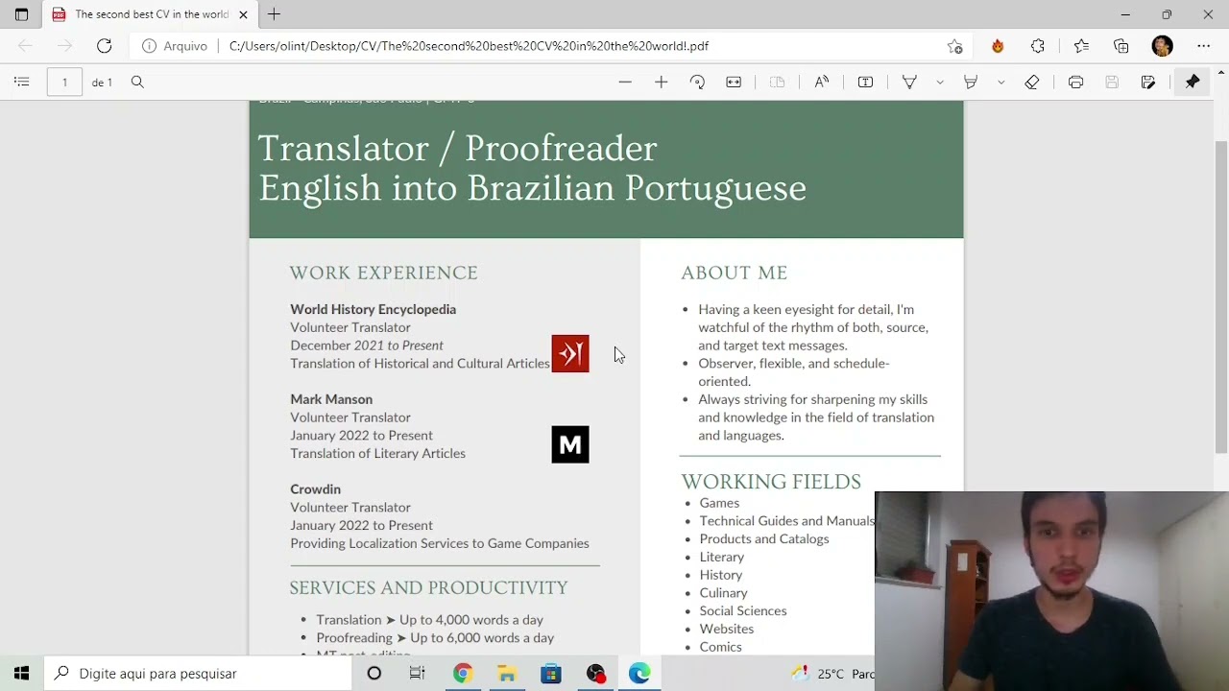Print the PDF document

(1075, 83)
